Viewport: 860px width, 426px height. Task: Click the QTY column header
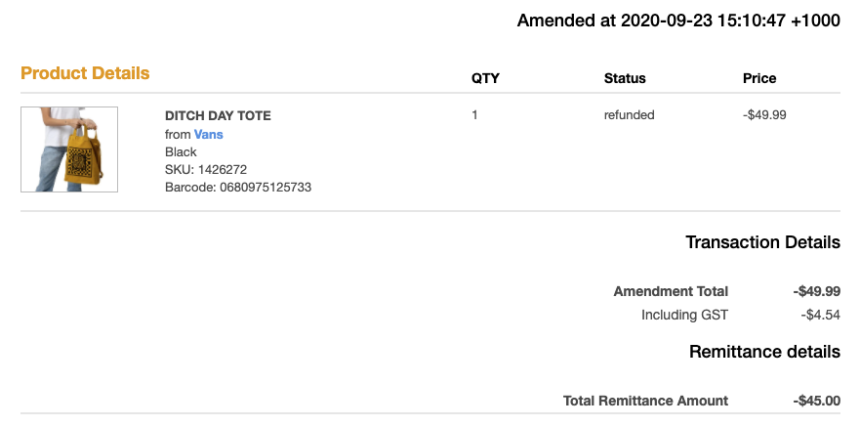[x=485, y=78]
